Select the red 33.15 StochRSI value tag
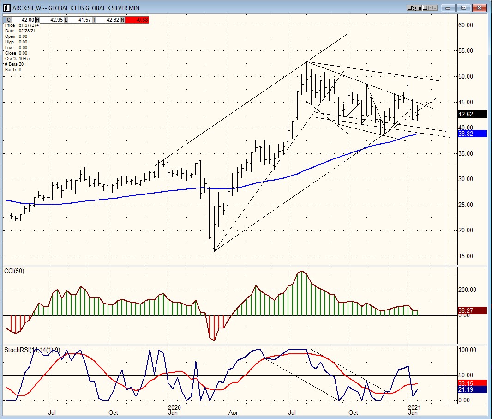The height and width of the screenshot is (419, 492). tap(472, 383)
